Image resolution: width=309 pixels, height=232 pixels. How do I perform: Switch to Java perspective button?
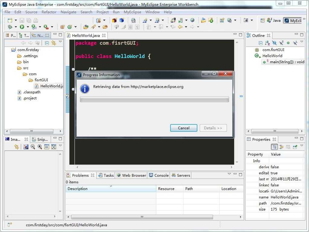point(274,20)
